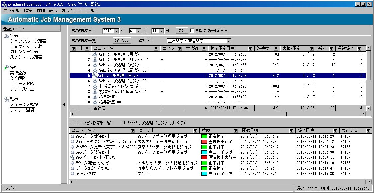Click jobnet icon for 給与計算 row

pos(95,97)
